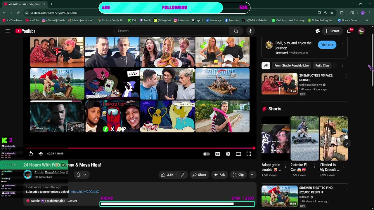Open the Ask AI button
Screen dimensions: 374x210
[219, 175]
